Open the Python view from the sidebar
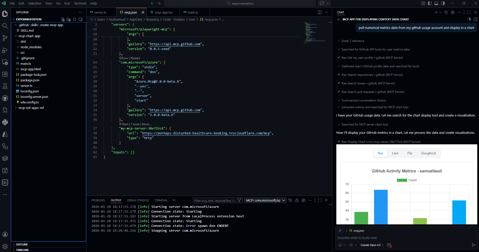This screenshot has height=252, width=479. pyautogui.click(x=5, y=122)
